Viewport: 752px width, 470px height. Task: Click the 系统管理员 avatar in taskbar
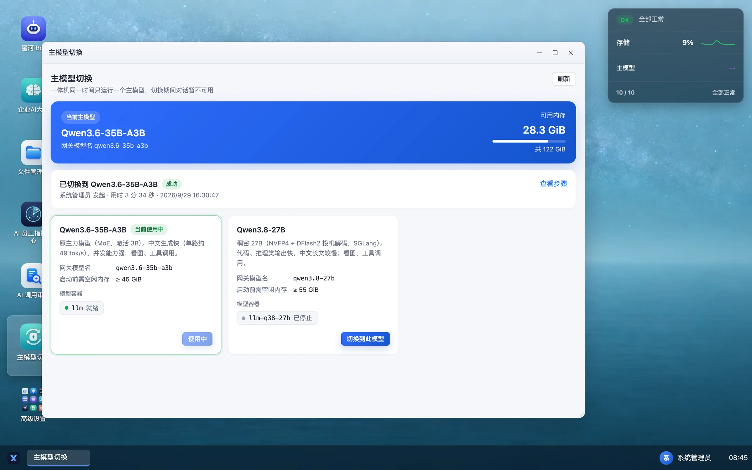pyautogui.click(x=666, y=458)
